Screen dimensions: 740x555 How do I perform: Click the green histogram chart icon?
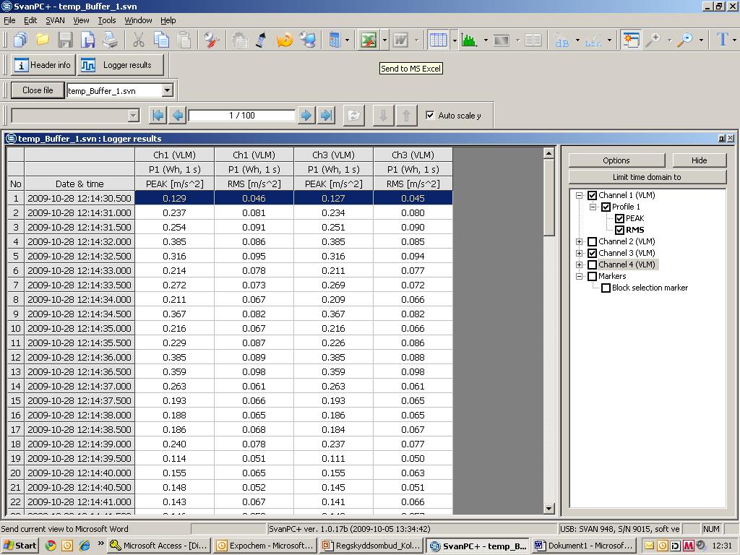468,40
